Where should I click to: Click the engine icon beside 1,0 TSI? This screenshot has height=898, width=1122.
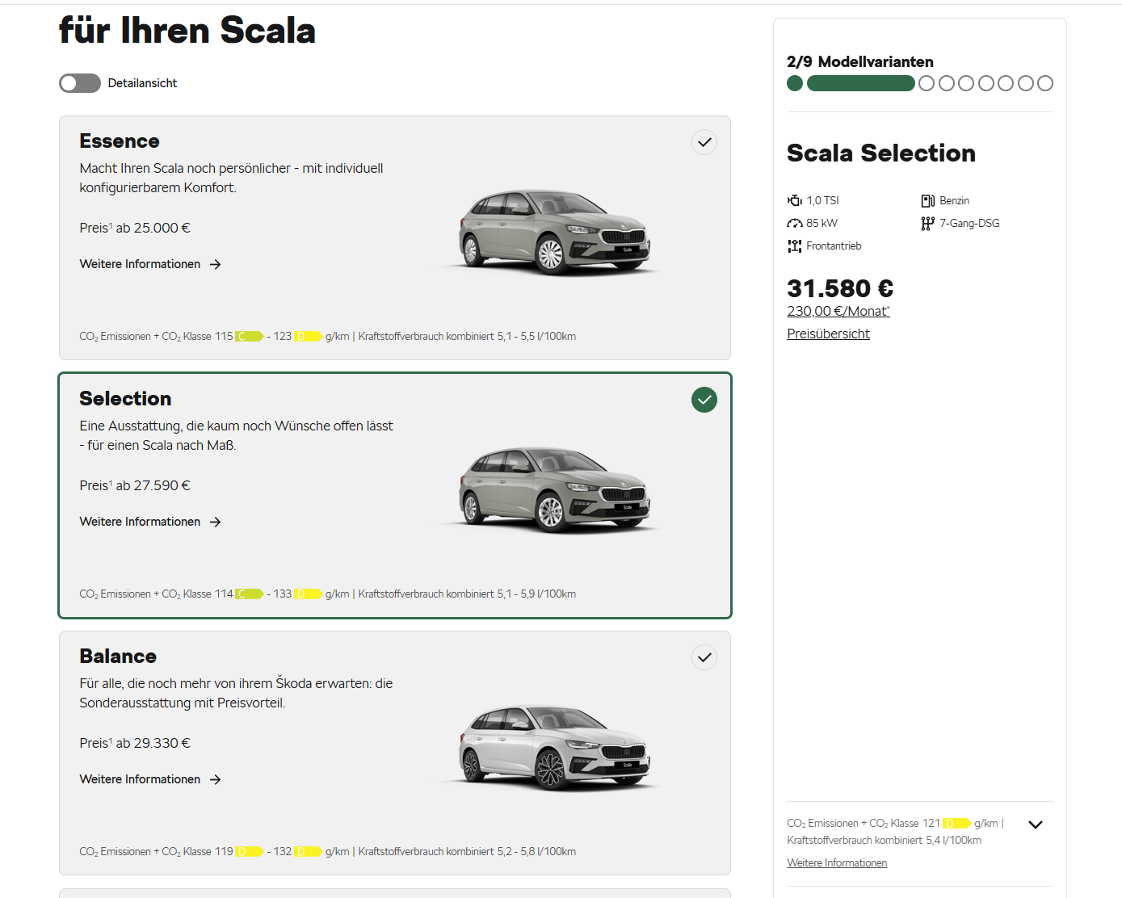point(795,200)
